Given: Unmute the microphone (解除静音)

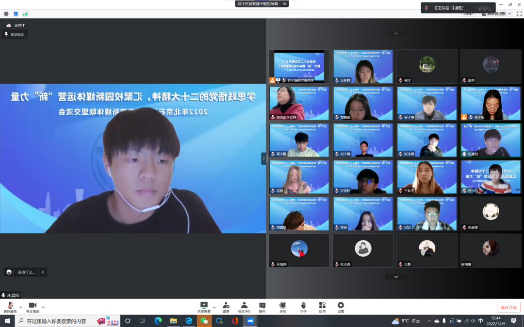Looking at the screenshot, I should click(10, 306).
